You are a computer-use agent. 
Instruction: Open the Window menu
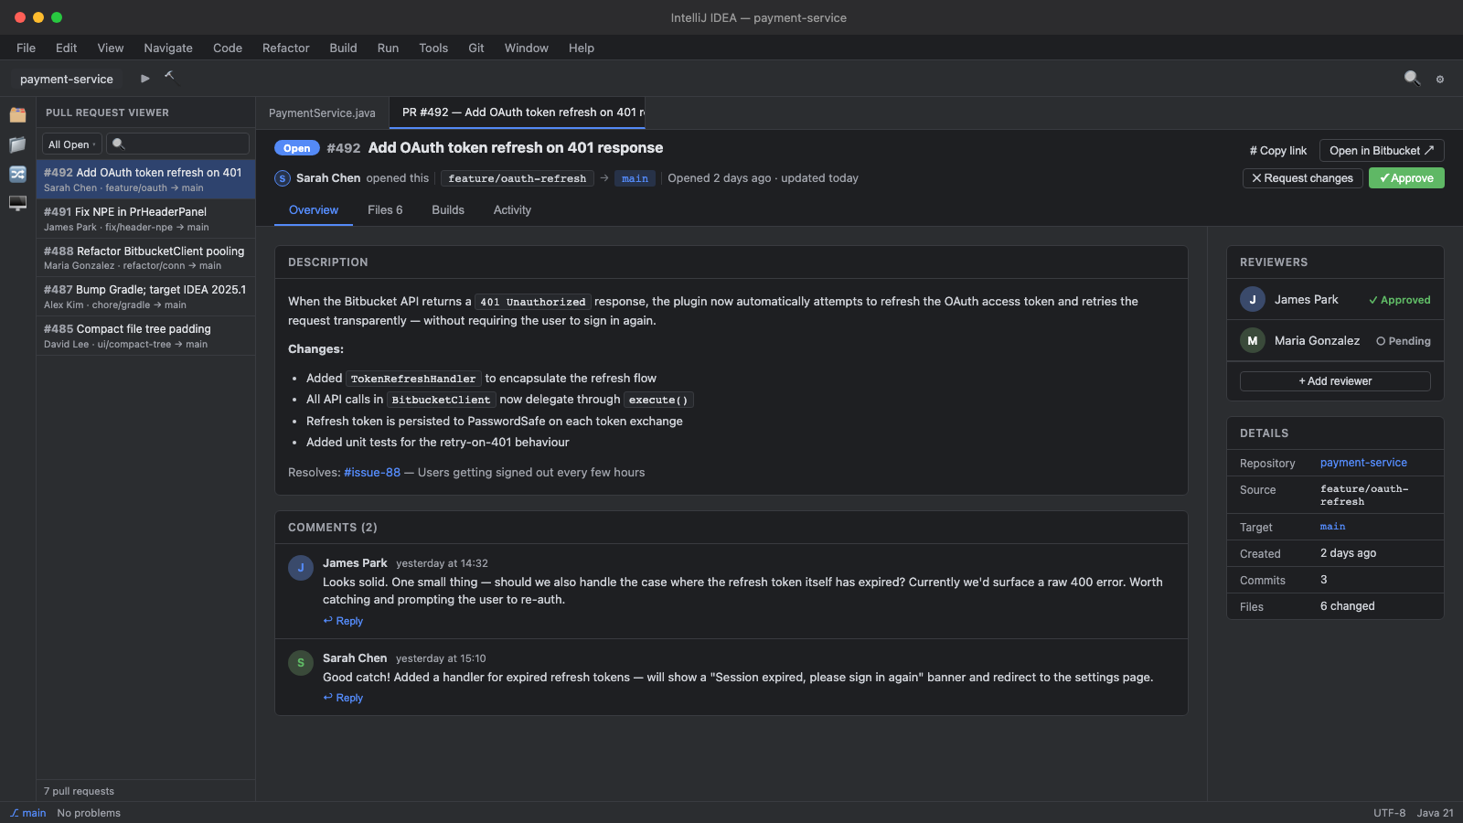[527, 48]
